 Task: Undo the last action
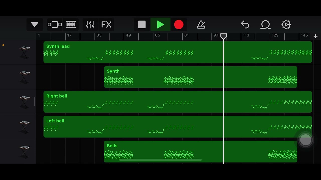[x=245, y=24]
